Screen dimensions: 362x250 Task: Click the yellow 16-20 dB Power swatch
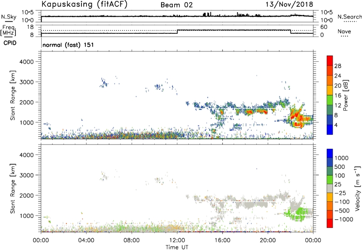pos(330,90)
